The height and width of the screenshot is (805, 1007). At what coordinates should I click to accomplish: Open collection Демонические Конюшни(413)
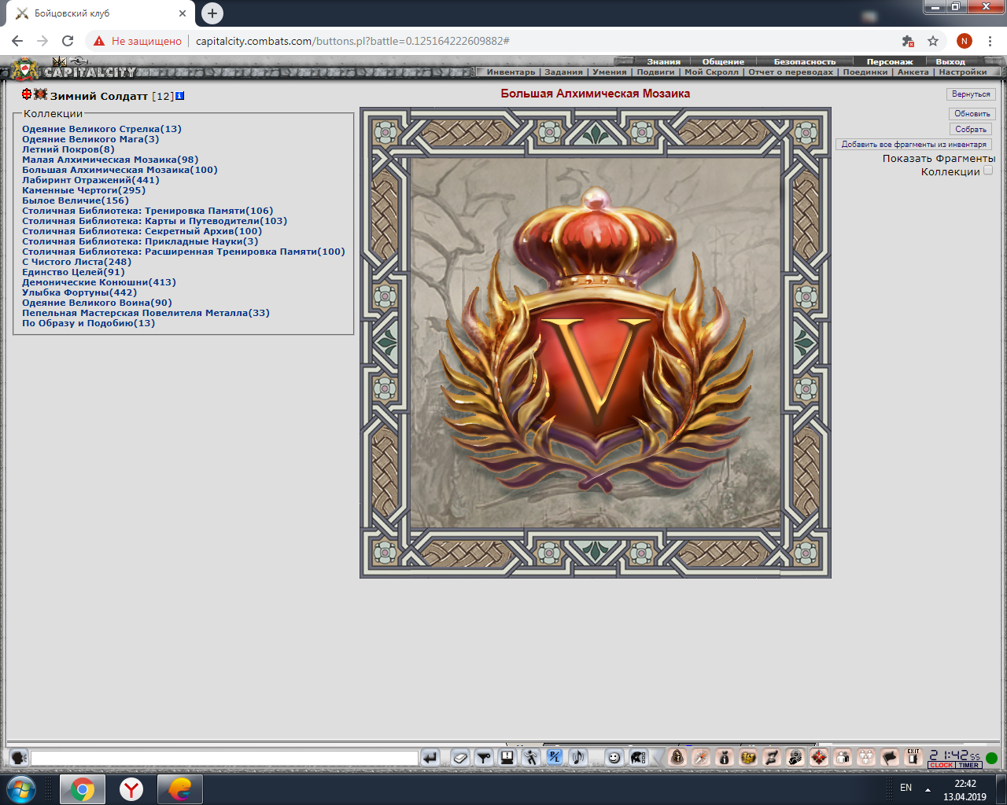99,282
